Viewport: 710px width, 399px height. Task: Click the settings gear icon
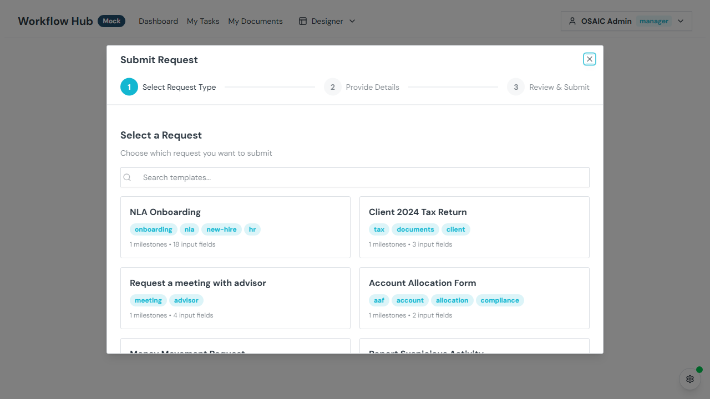690,379
